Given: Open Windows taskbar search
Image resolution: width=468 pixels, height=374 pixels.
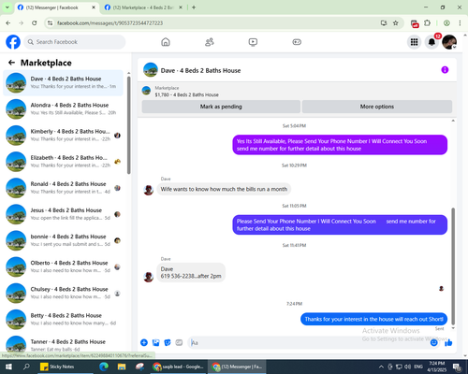Looking at the screenshot, I should pos(26,367).
